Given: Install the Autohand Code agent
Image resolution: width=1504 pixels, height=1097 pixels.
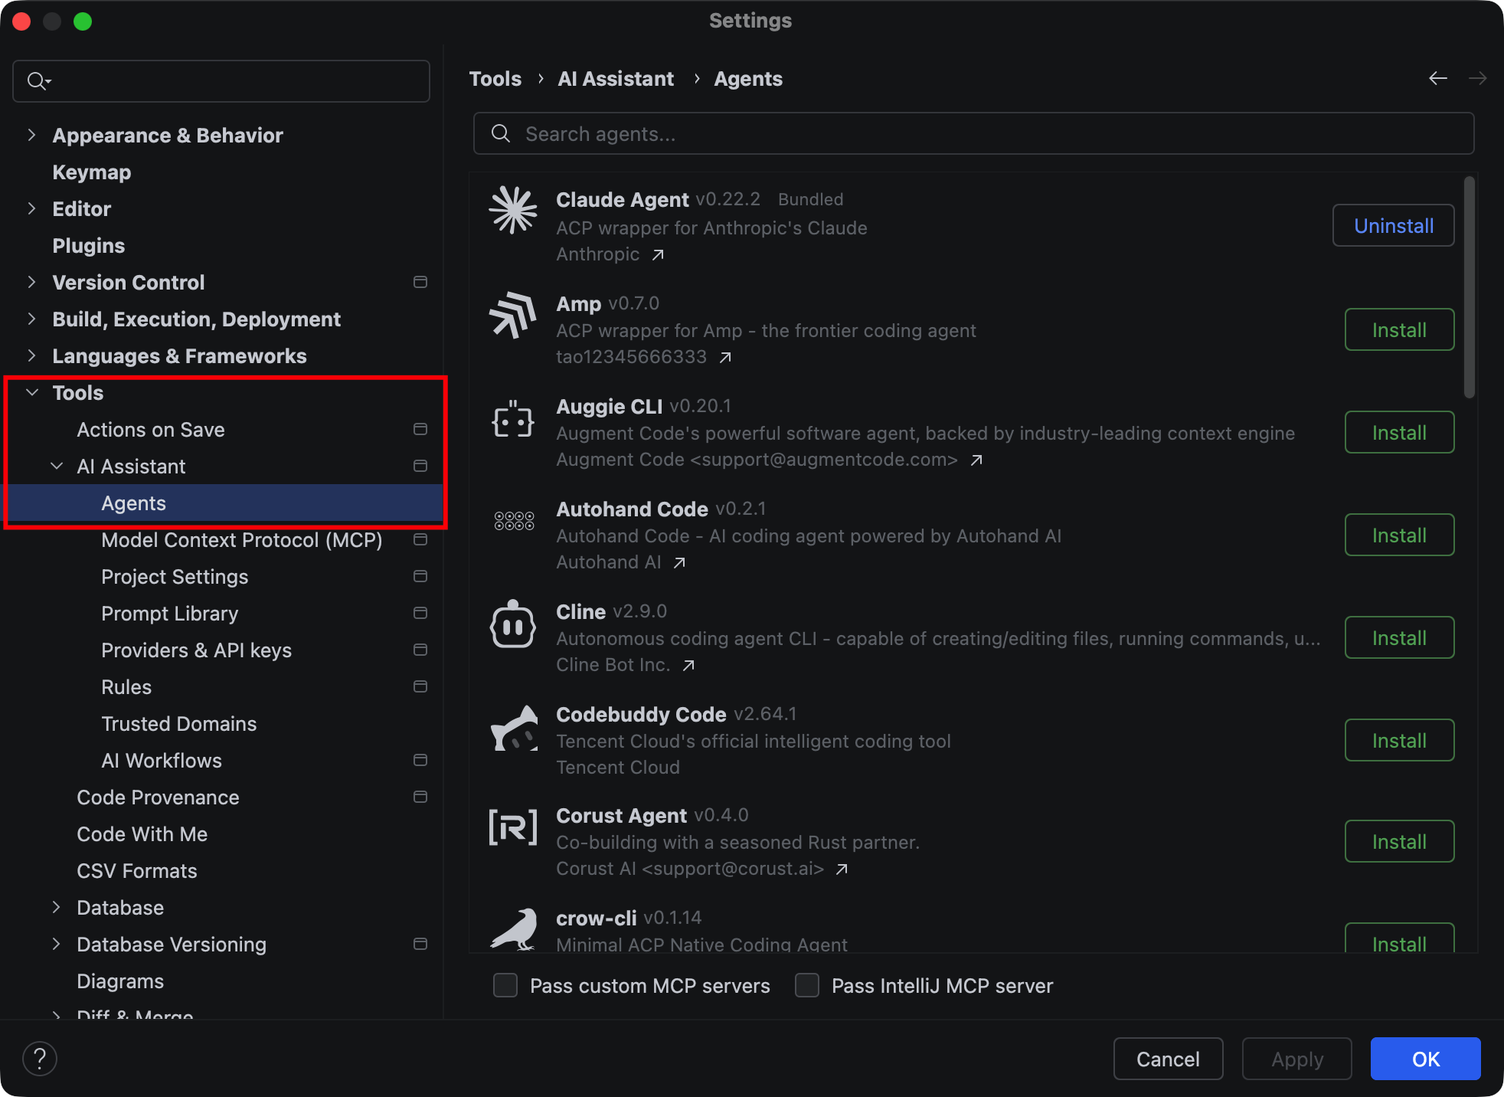Looking at the screenshot, I should [x=1399, y=535].
